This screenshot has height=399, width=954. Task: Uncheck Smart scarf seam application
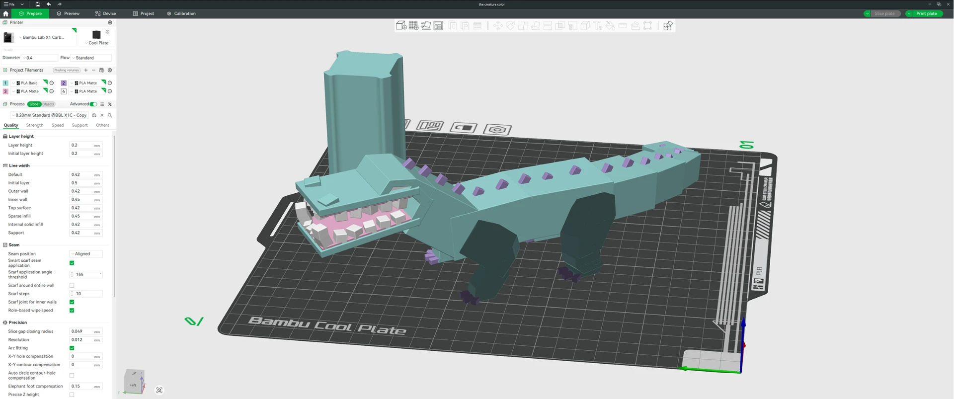click(72, 263)
